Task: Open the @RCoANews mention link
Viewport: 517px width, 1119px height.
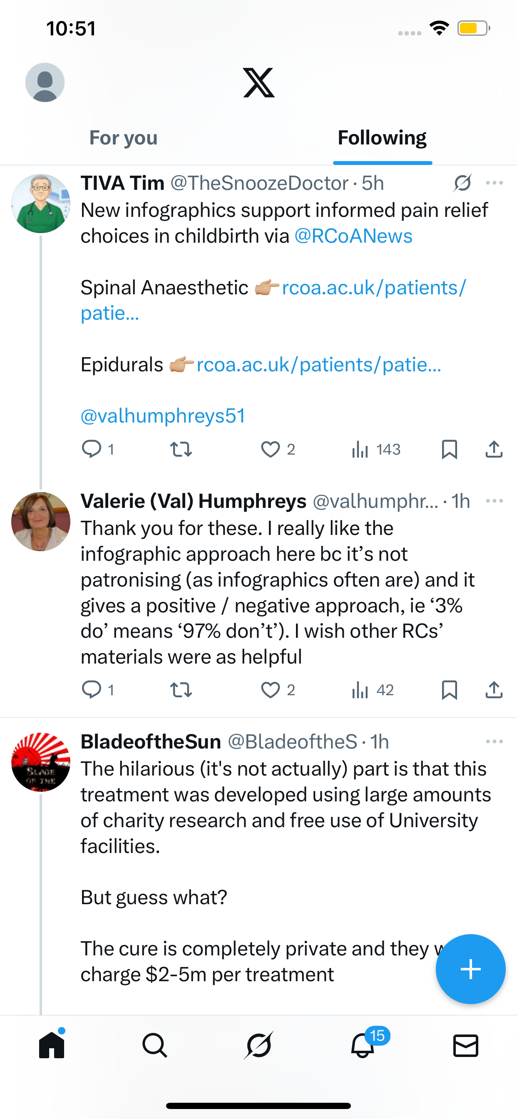Action: [353, 236]
